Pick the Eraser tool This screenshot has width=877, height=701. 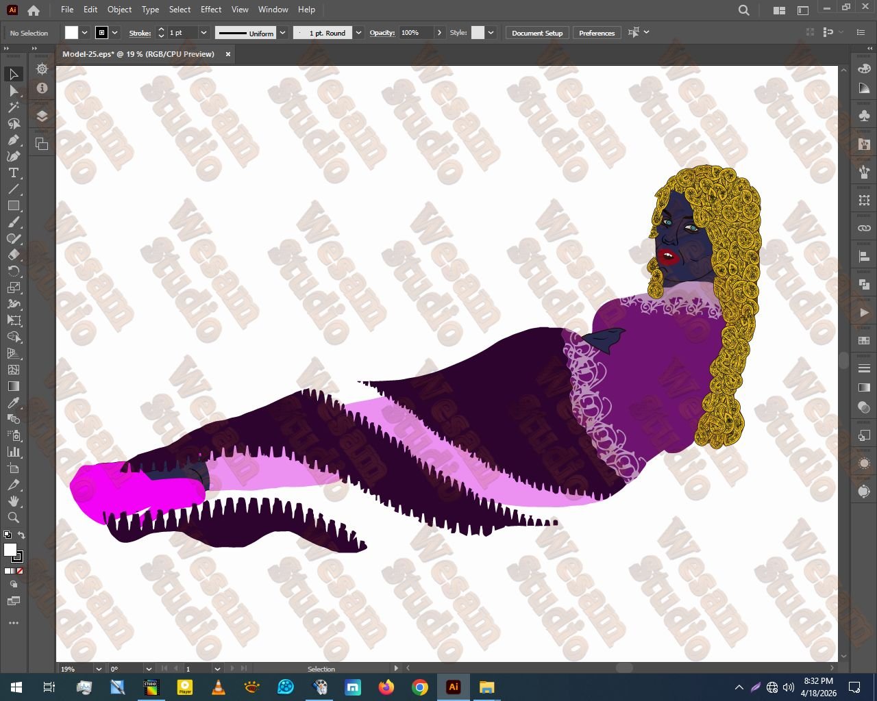(x=13, y=255)
